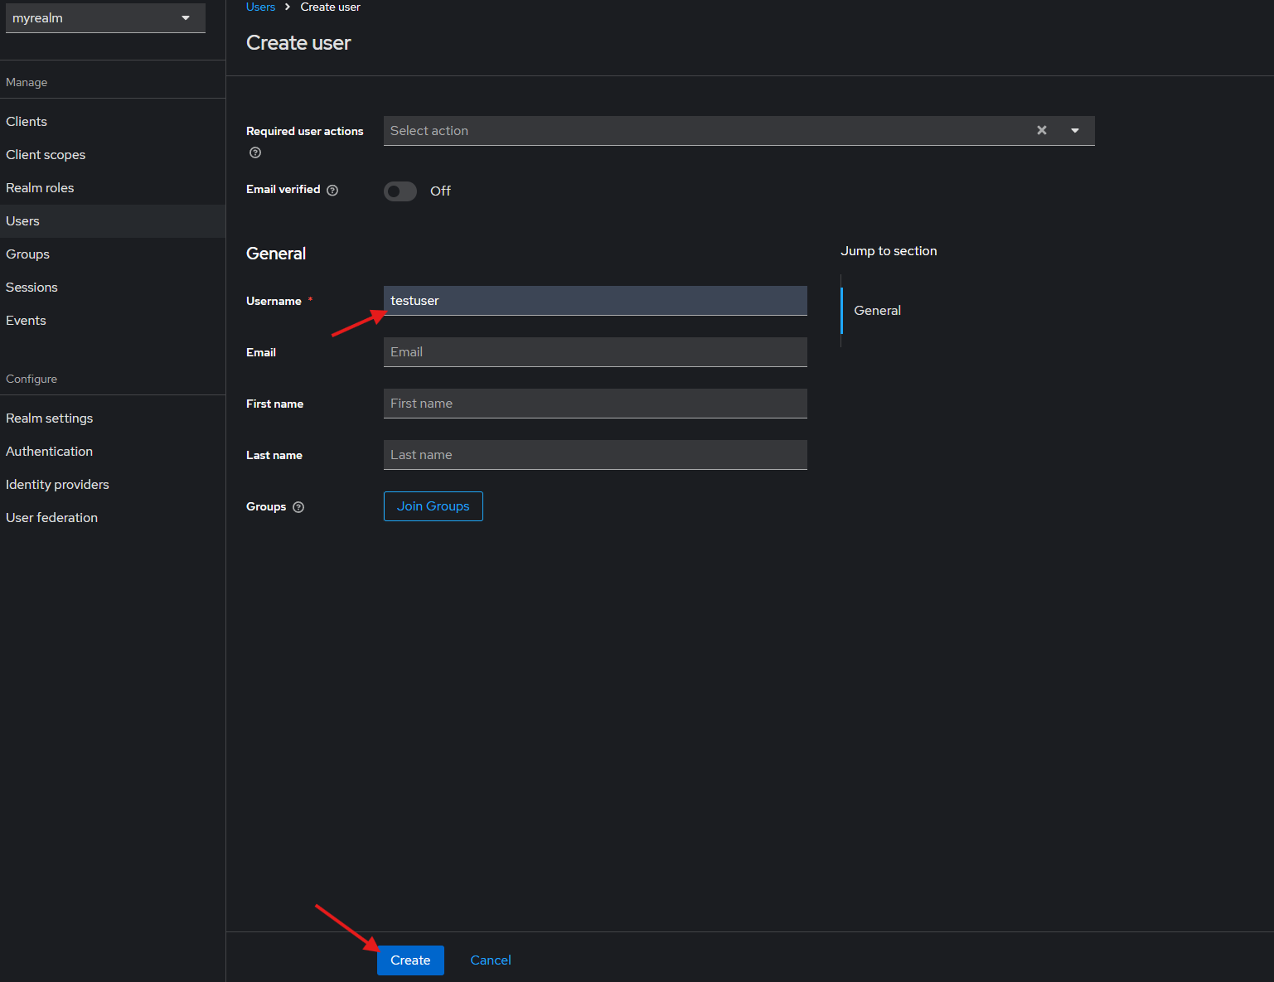Click the First name input field

click(595, 404)
